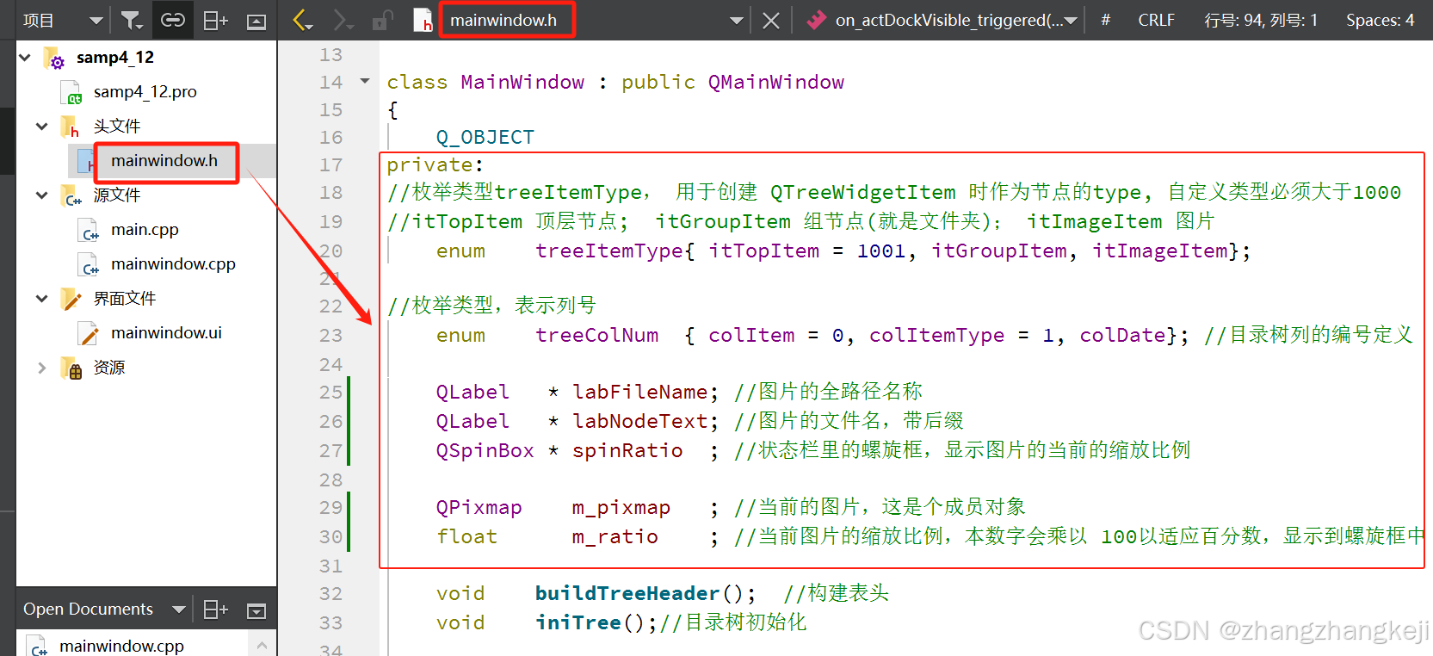The image size is (1433, 656).
Task: Click the m_pixmap member
Action: (x=621, y=507)
